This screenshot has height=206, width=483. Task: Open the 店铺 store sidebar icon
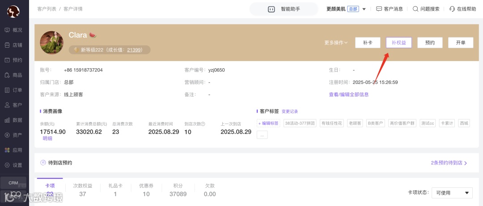tap(7, 45)
